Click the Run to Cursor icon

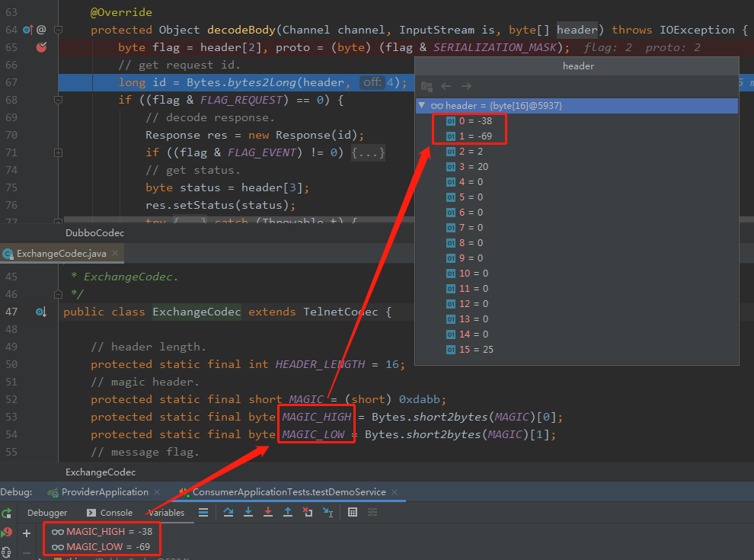(328, 512)
